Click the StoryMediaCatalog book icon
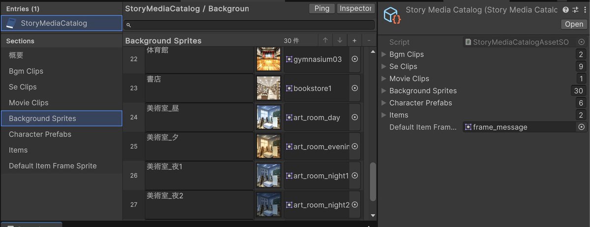 point(11,23)
